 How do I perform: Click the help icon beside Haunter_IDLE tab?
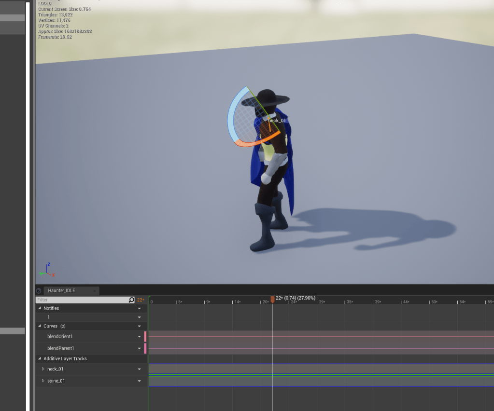39,291
